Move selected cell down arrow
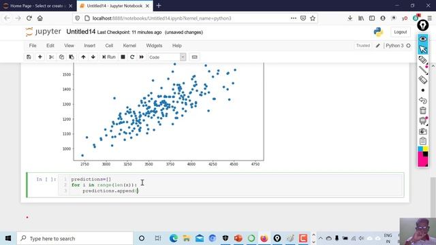The height and width of the screenshot is (245, 436). click(x=93, y=57)
